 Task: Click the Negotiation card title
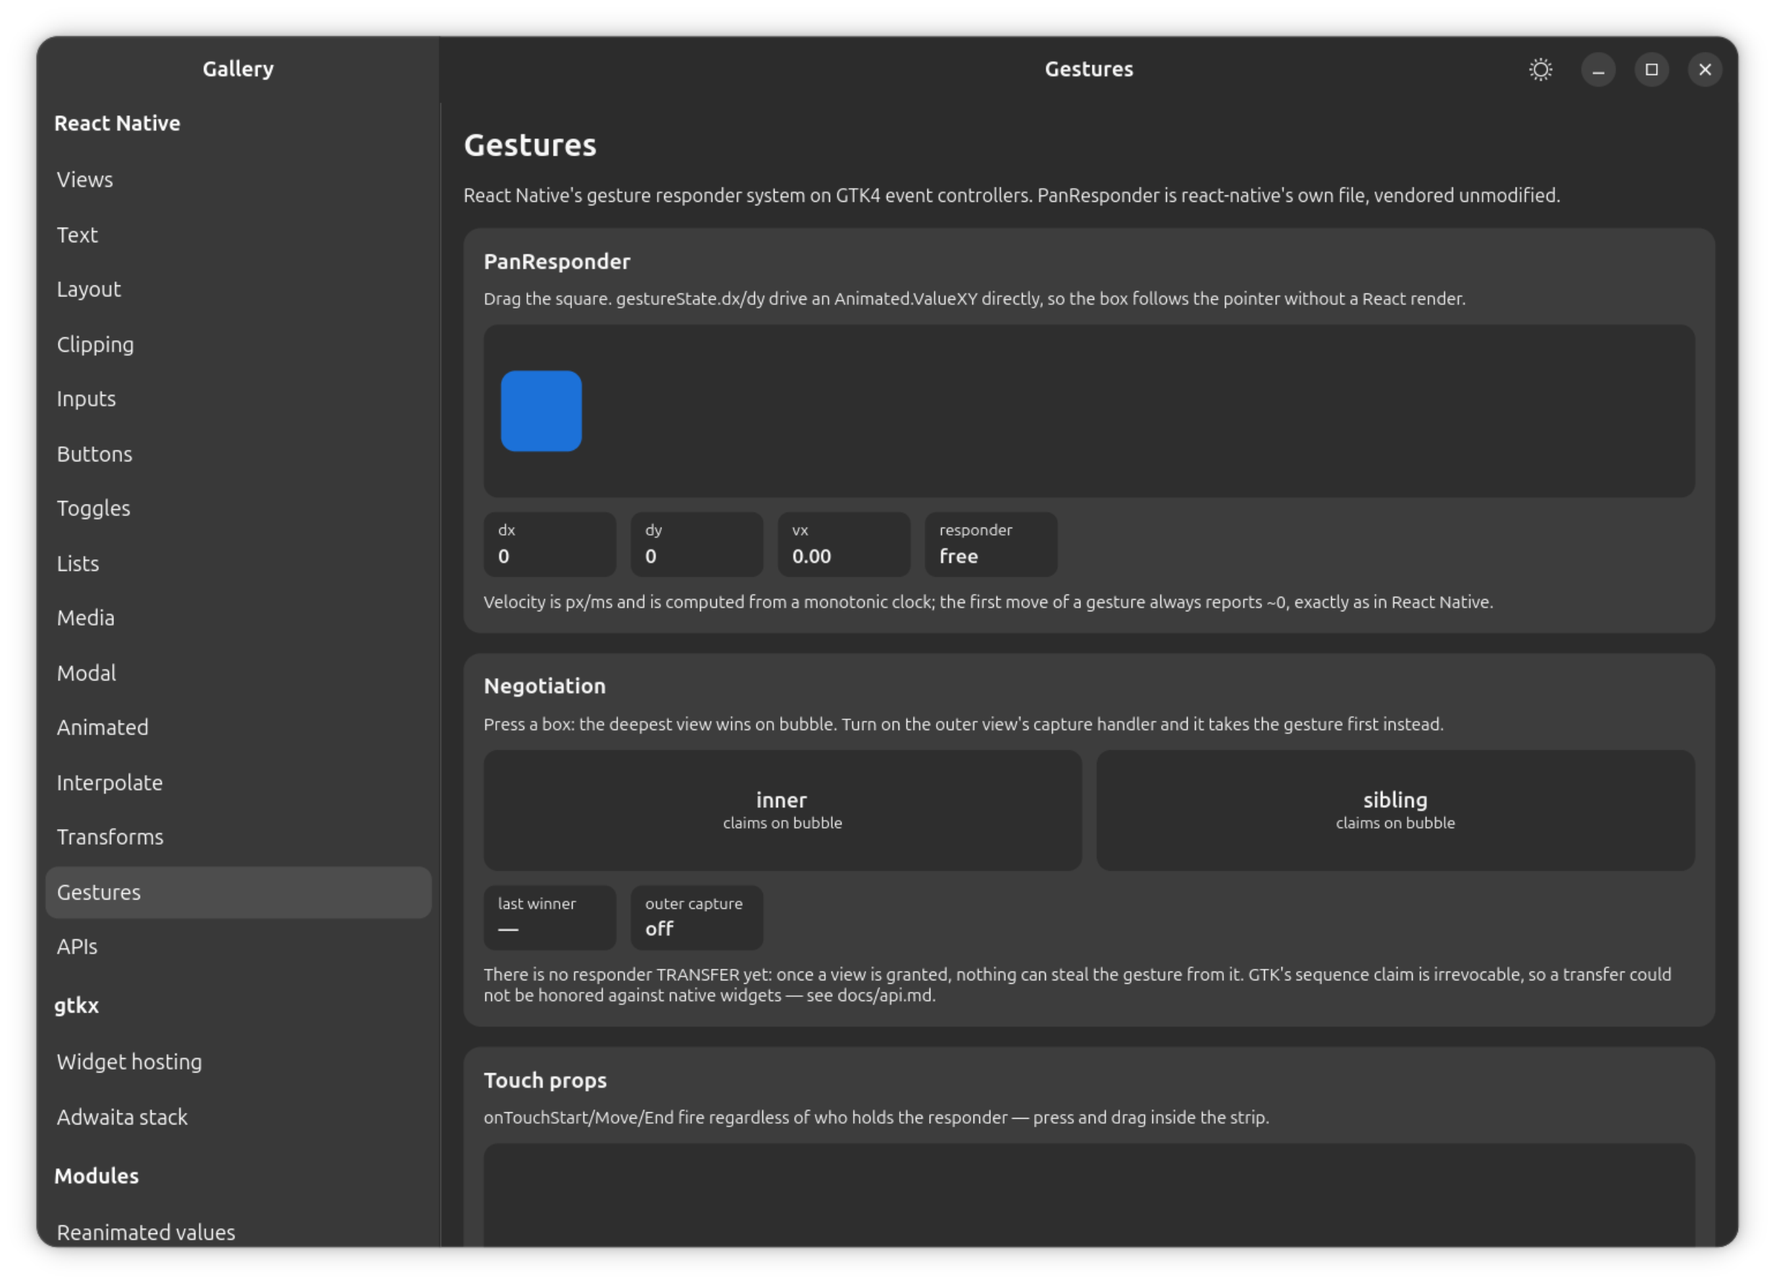[545, 685]
